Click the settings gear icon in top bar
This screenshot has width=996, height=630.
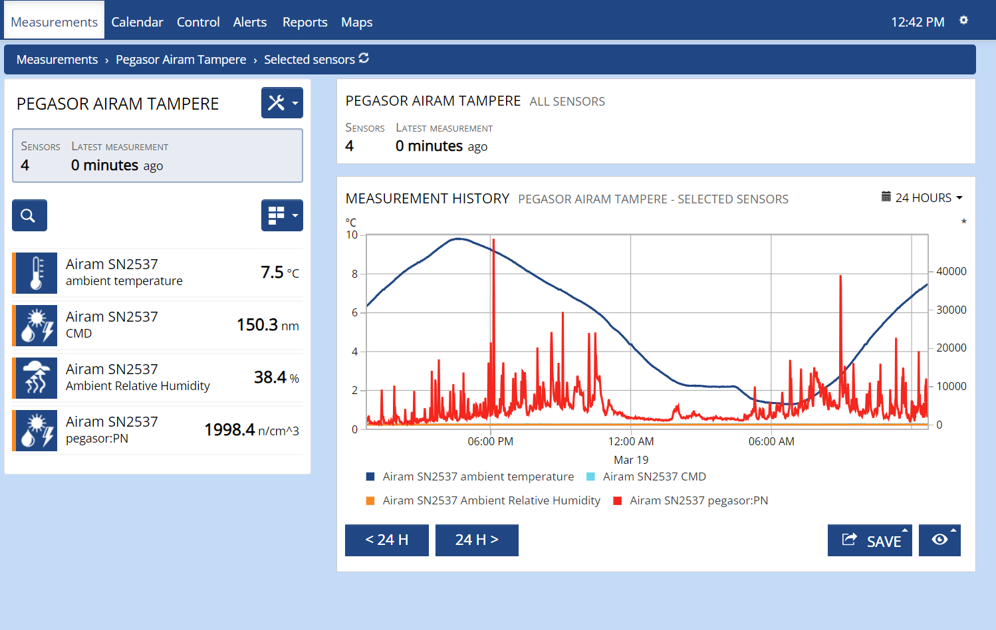point(963,21)
